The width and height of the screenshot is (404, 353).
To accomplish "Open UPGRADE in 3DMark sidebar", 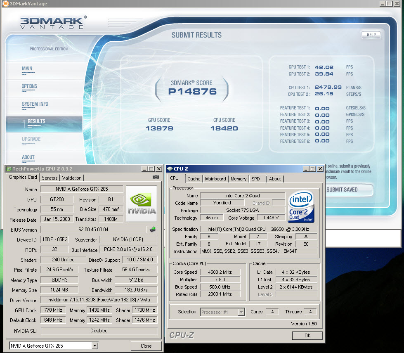I will pyautogui.click(x=31, y=139).
